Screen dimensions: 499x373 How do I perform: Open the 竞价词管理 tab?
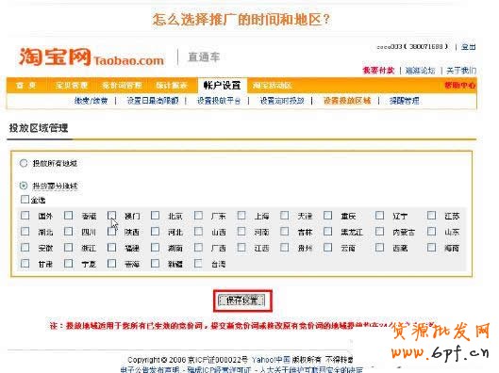coord(122,86)
